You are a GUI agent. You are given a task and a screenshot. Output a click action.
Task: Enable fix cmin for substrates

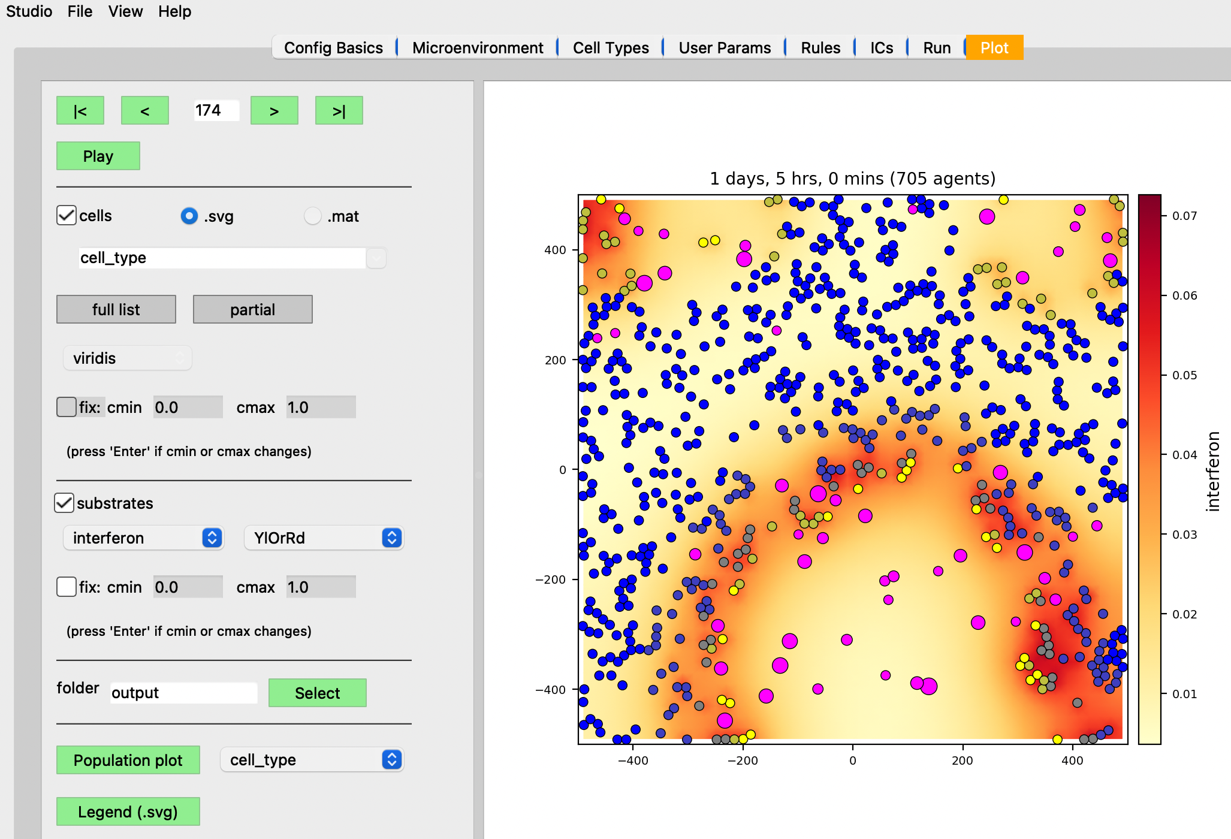(66, 587)
